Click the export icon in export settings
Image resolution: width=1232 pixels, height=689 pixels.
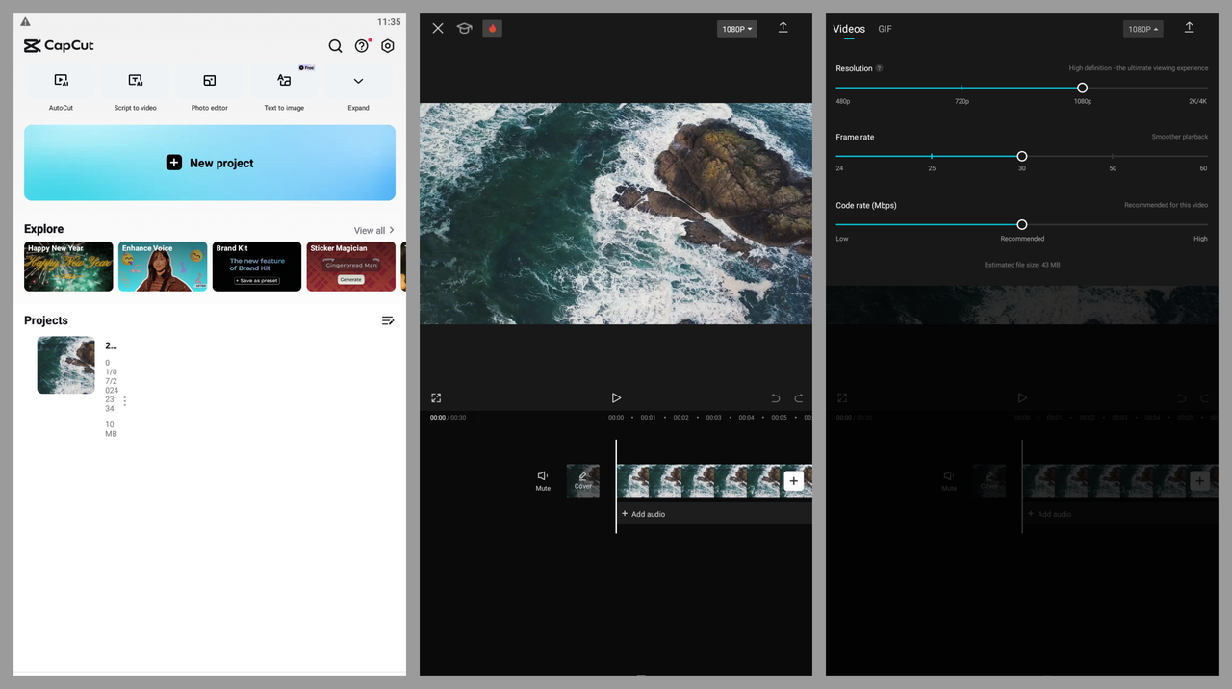coord(1189,28)
